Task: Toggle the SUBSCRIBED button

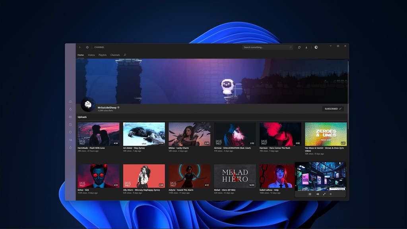Action: pos(333,109)
